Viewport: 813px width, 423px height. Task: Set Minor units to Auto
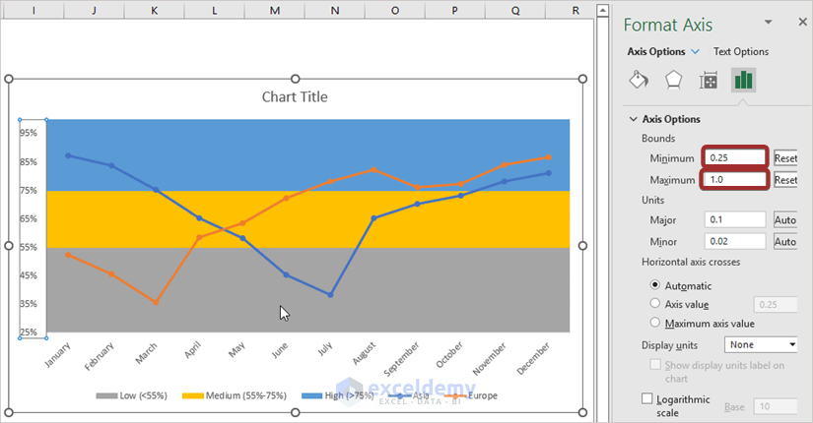785,241
